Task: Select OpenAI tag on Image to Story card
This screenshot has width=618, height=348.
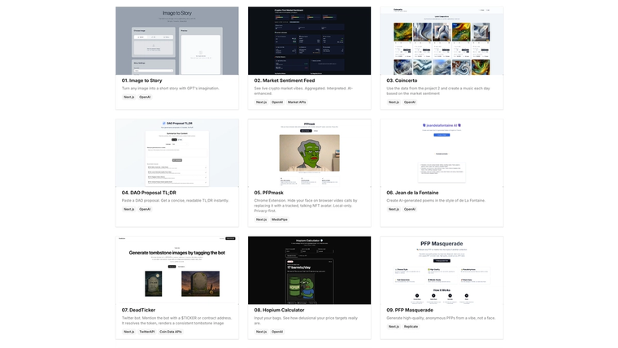Action: [145, 97]
